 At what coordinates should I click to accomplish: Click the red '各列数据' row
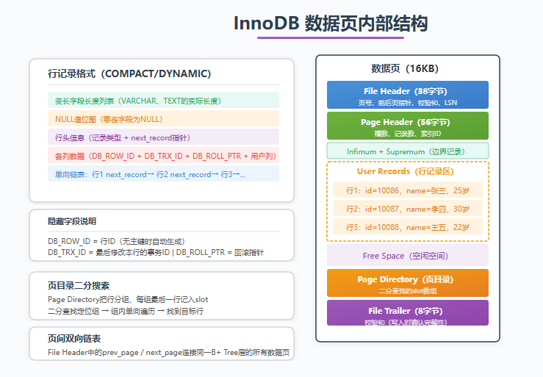pyautogui.click(x=163, y=155)
